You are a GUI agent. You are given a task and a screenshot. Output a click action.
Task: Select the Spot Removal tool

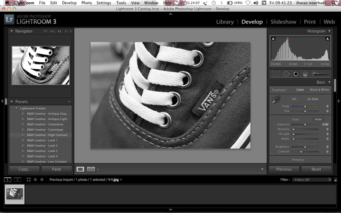tap(286, 74)
